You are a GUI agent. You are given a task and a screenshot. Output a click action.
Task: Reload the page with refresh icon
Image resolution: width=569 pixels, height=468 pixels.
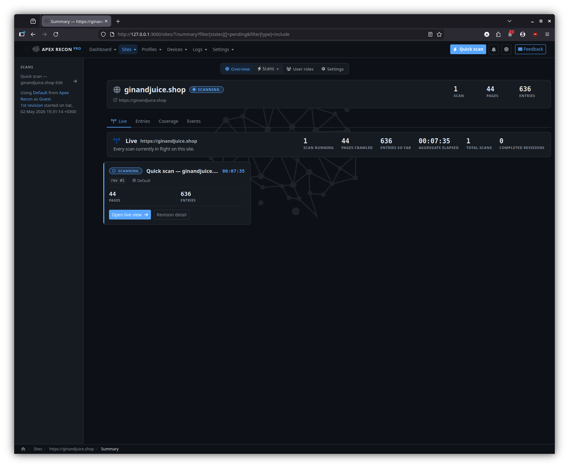pyautogui.click(x=56, y=34)
